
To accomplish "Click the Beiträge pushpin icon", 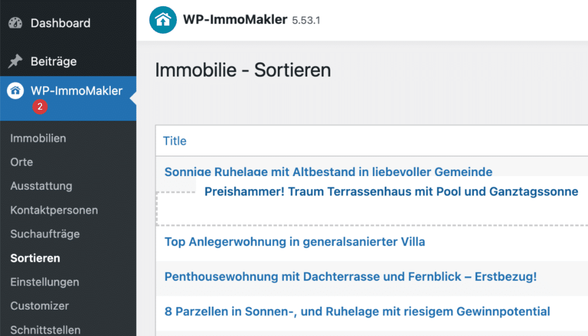I will pyautogui.click(x=16, y=61).
